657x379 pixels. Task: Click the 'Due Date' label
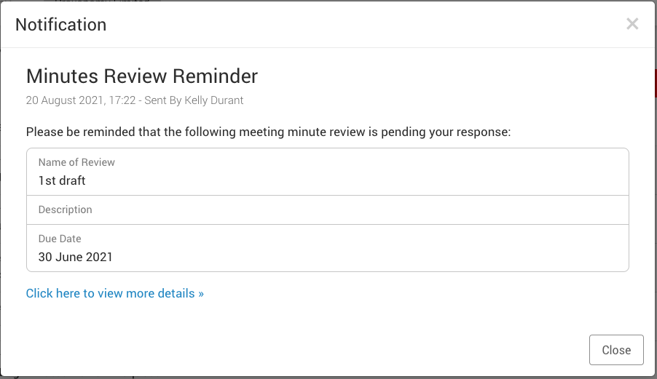[x=60, y=239]
